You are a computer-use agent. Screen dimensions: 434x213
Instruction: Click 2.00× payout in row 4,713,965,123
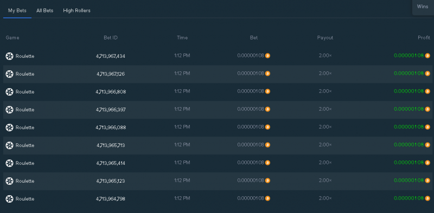pos(325,181)
